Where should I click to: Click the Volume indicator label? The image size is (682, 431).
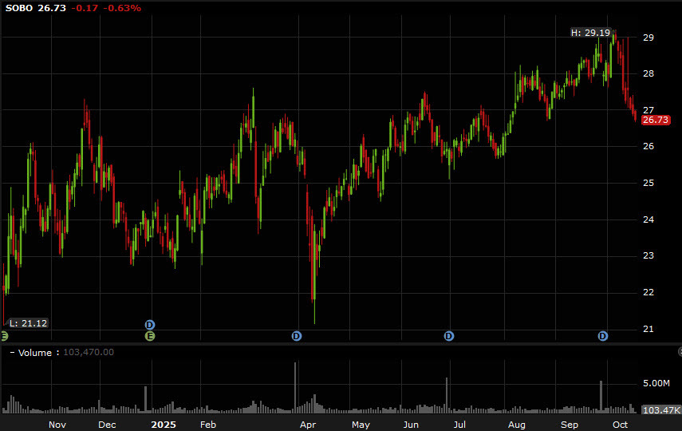[x=35, y=353]
